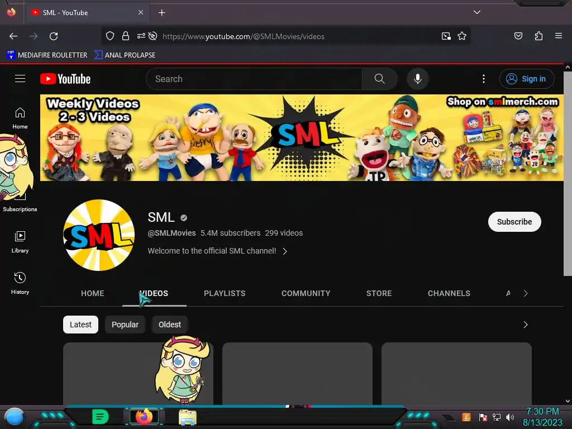Open the site permissions icon in address bar
Screen dimensions: 572x429
pyautogui.click(x=141, y=36)
